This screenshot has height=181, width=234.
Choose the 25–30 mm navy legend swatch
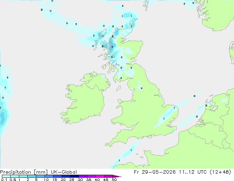75,176
